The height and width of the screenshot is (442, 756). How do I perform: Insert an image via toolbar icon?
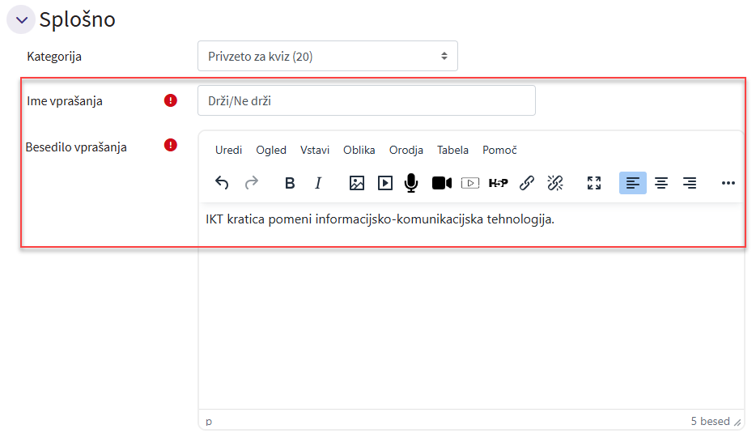pos(356,183)
